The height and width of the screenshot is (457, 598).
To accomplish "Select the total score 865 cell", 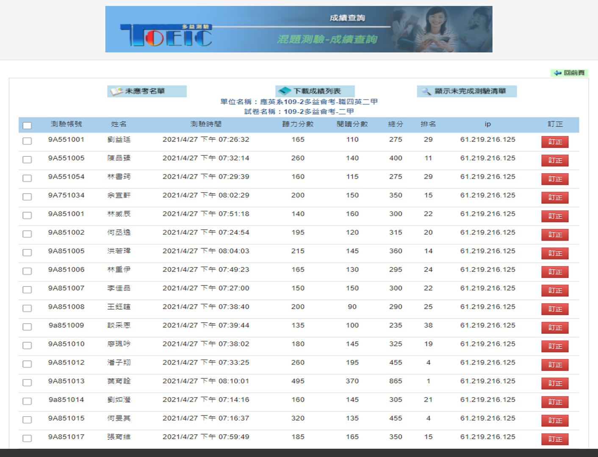I will click(x=396, y=381).
